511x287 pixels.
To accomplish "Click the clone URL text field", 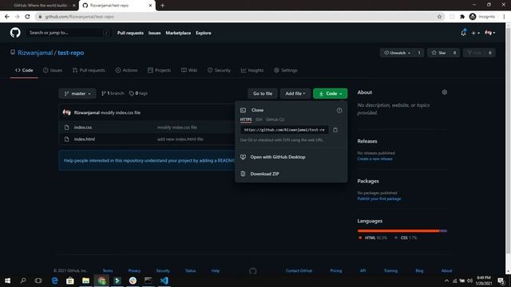I will (x=284, y=130).
